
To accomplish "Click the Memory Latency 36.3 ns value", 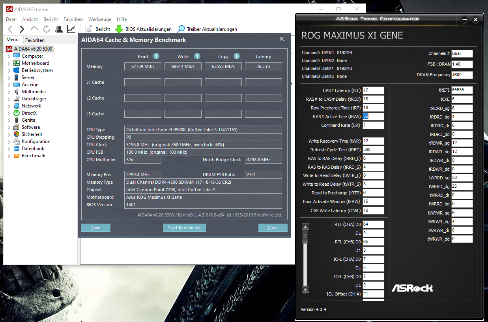I will click(x=264, y=66).
